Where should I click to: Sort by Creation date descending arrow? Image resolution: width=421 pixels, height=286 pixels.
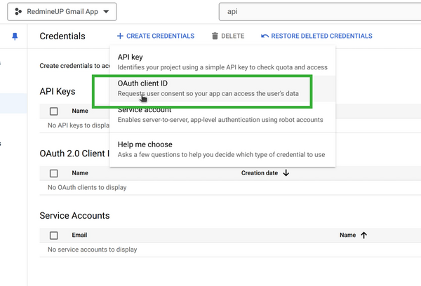click(286, 173)
